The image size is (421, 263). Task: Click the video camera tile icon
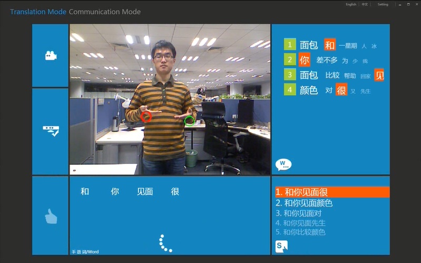51,55
